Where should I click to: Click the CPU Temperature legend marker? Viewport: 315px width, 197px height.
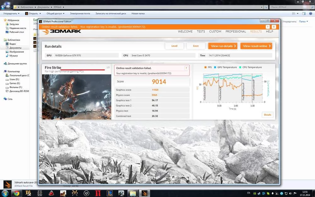[x=240, y=67]
